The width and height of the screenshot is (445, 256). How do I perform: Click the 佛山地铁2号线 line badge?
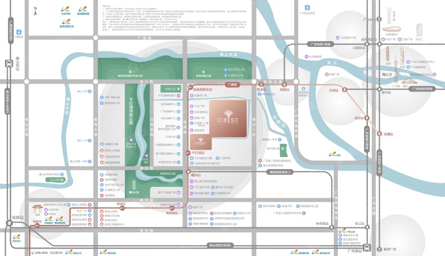tap(220, 245)
